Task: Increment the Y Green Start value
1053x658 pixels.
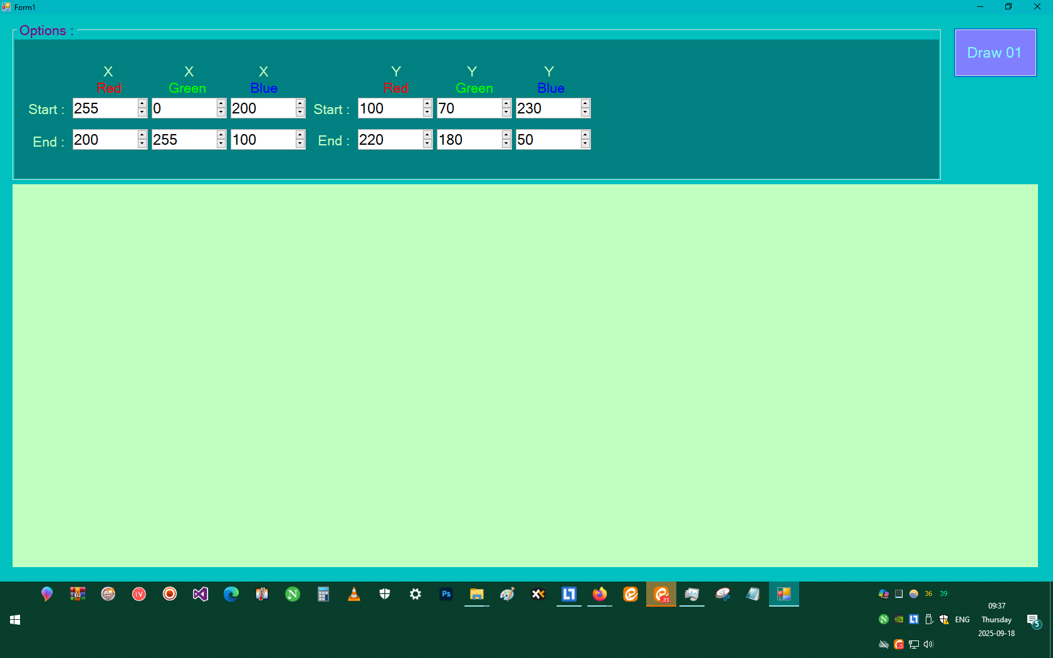Action: click(505, 104)
